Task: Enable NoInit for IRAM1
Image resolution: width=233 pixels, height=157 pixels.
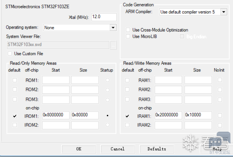Action: click(x=220, y=115)
